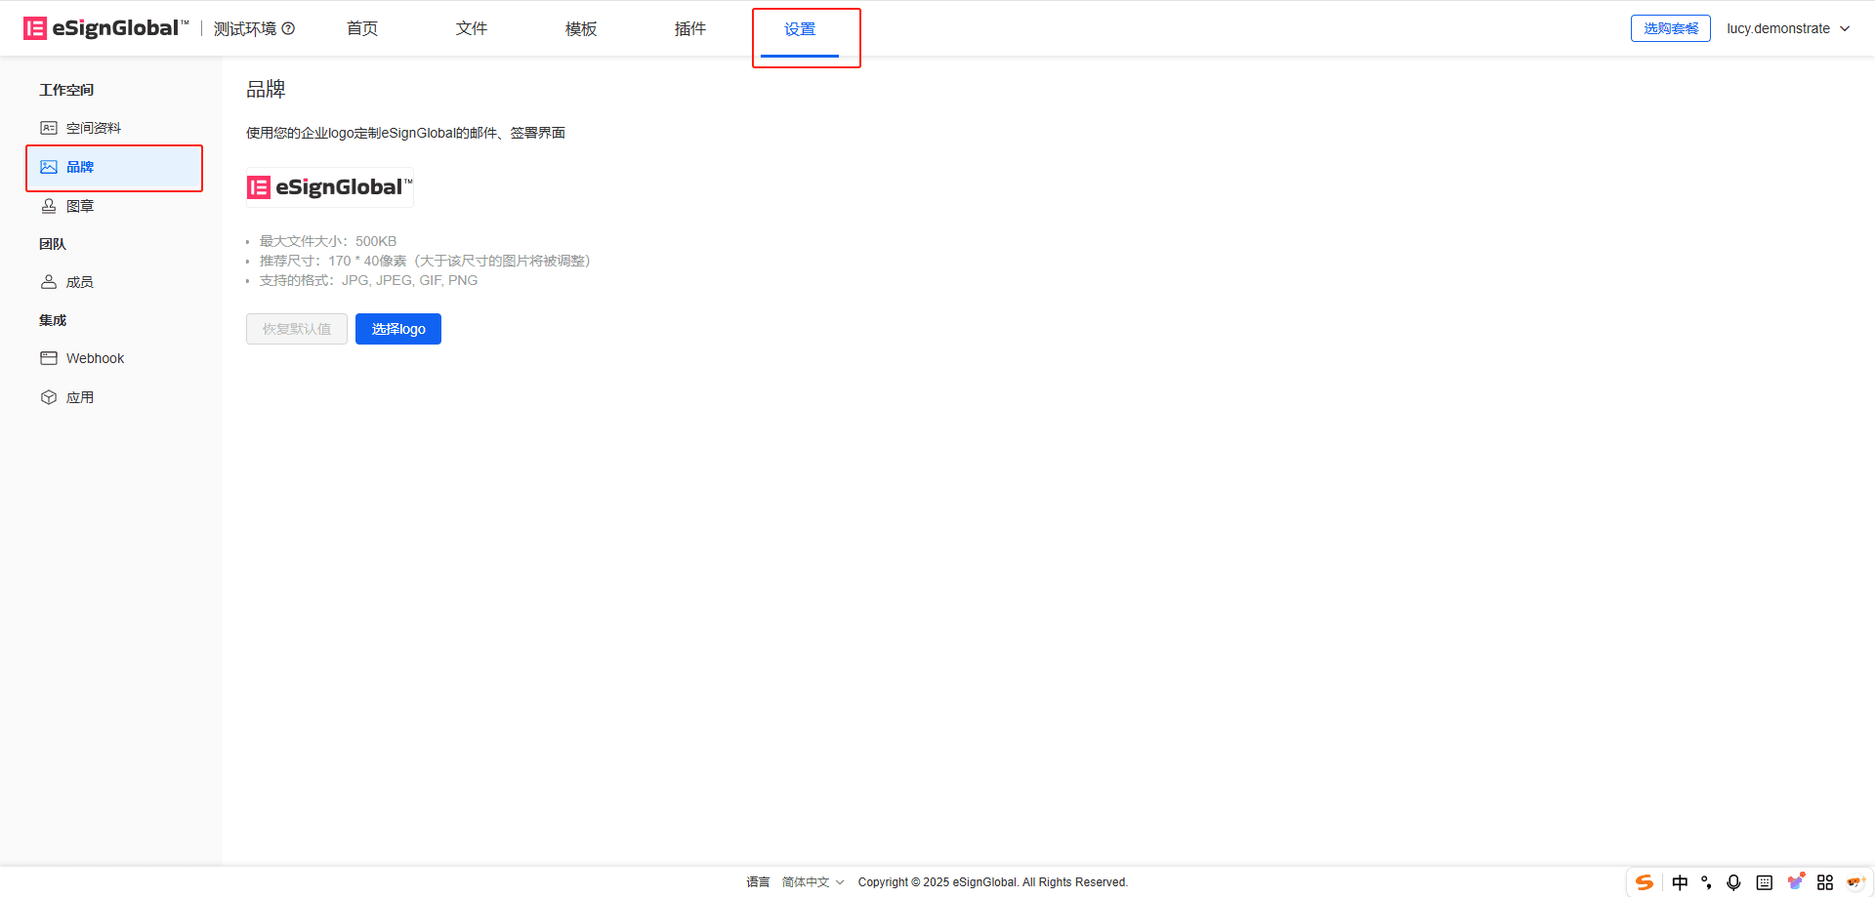The image size is (1875, 897).
Task: Toggle the 中 Chinese input mode indicator
Action: 1680,882
